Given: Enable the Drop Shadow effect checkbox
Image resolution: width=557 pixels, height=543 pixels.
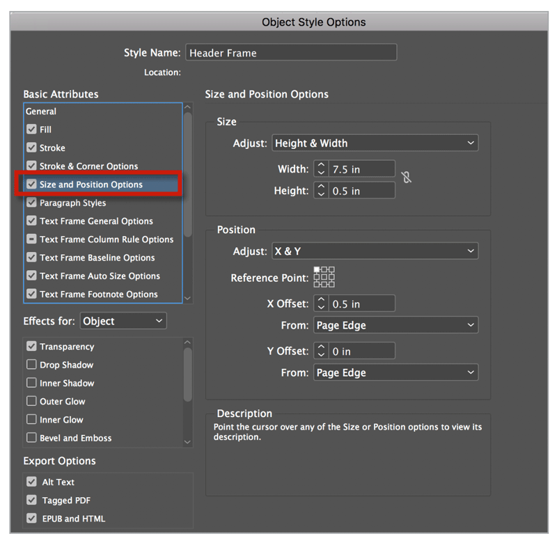Looking at the screenshot, I should (32, 365).
